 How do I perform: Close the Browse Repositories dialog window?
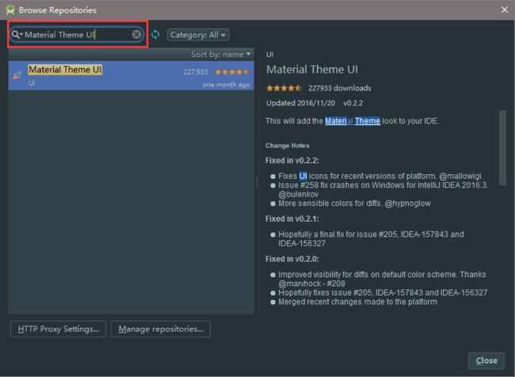505,10
